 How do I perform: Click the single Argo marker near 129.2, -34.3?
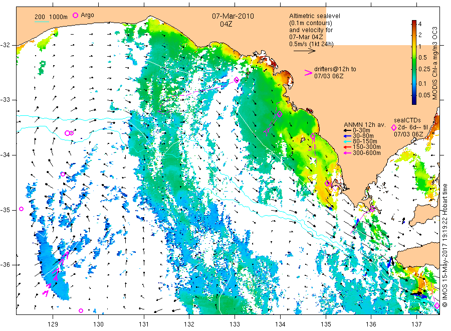click(x=63, y=174)
